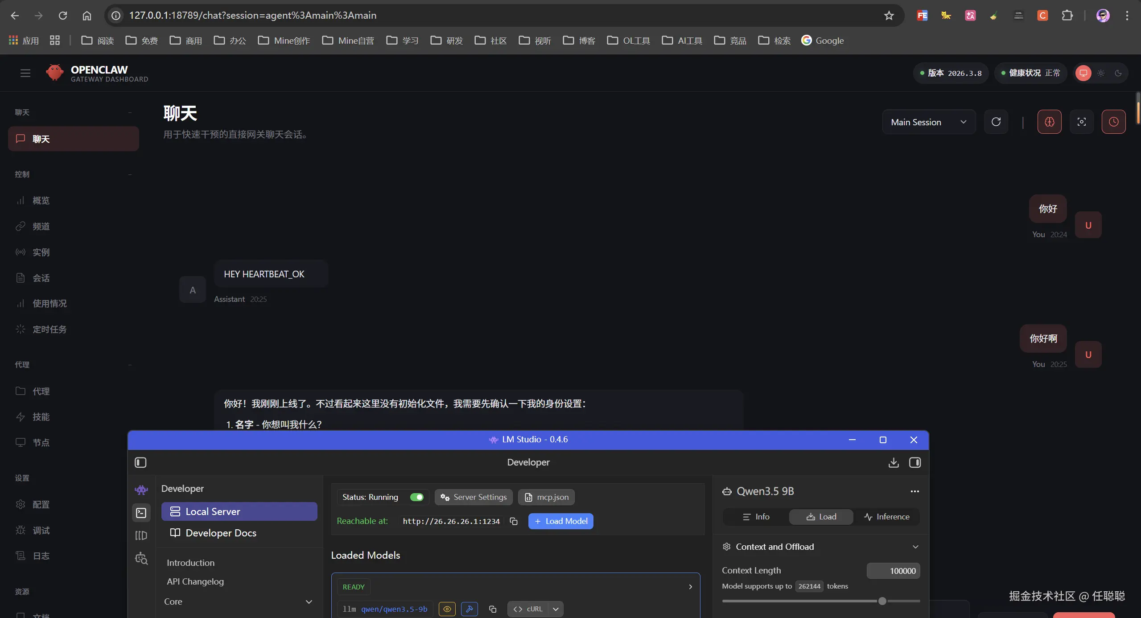Image resolution: width=1141 pixels, height=618 pixels.
Task: Open LM Studio downloads icon
Action: tap(893, 462)
